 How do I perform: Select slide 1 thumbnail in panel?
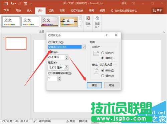click(x=16, y=43)
